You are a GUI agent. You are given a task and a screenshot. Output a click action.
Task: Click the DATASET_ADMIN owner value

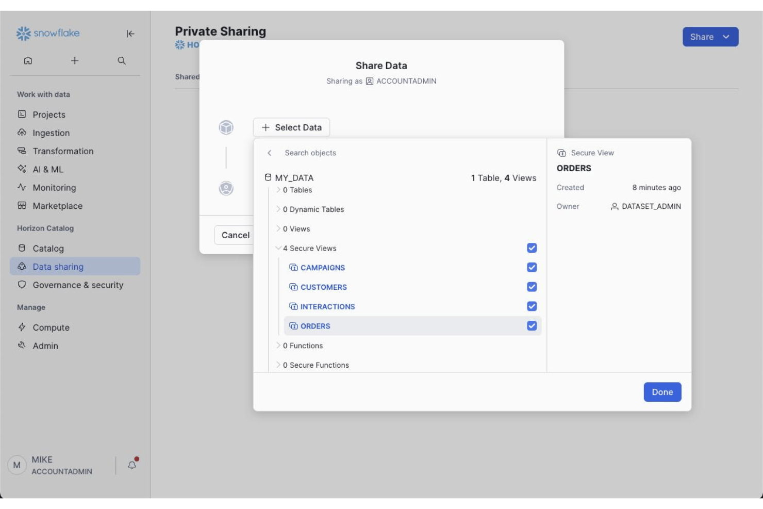pos(646,206)
